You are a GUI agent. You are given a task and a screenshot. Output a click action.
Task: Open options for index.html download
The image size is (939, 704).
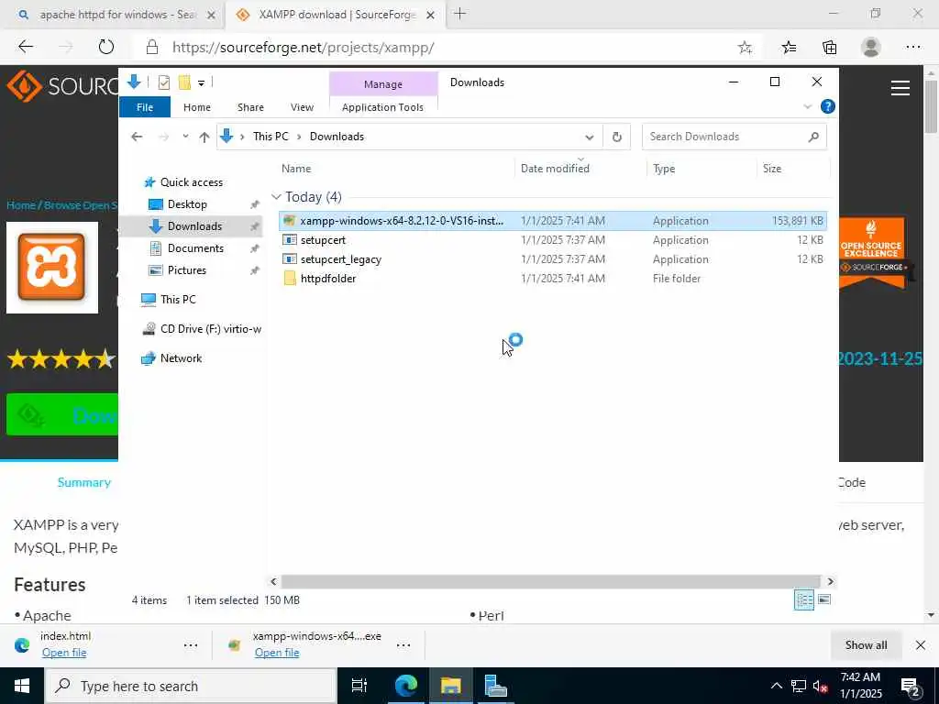point(191,645)
